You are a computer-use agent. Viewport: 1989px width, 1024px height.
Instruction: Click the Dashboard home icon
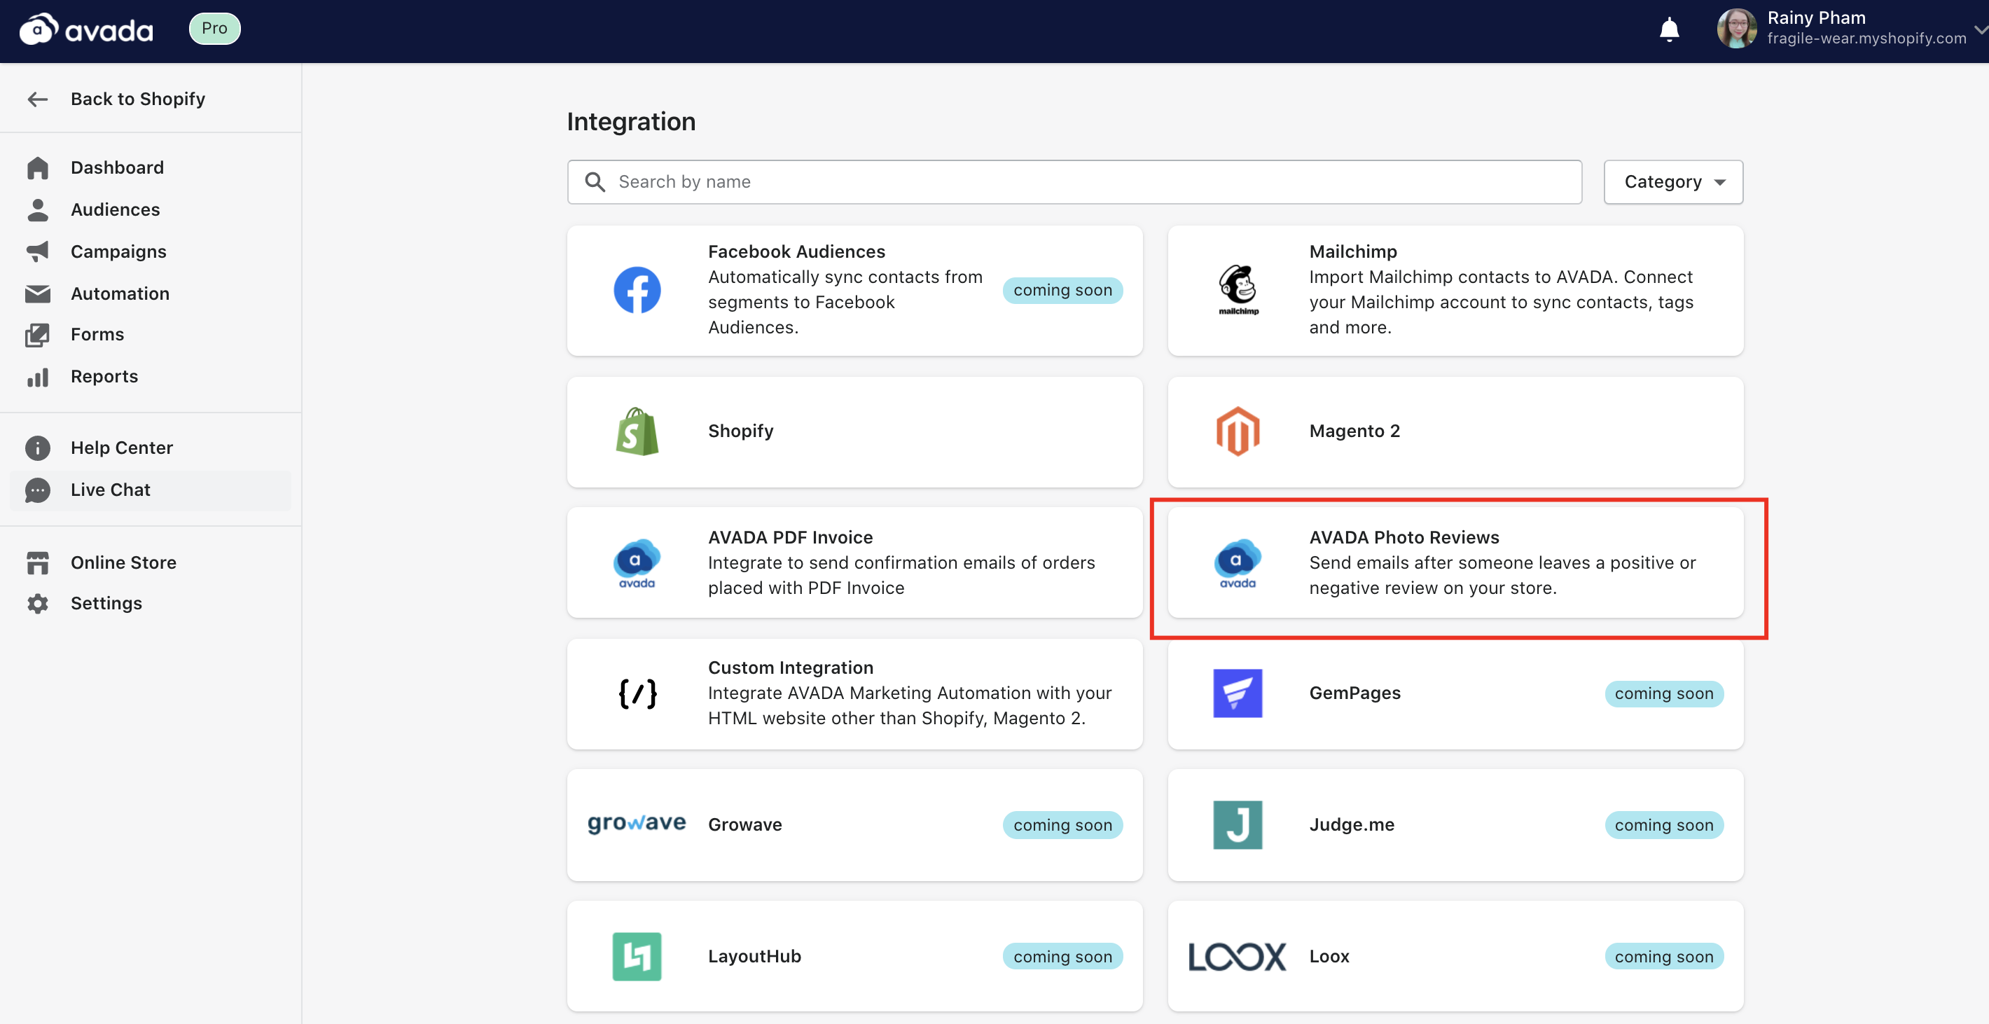37,167
